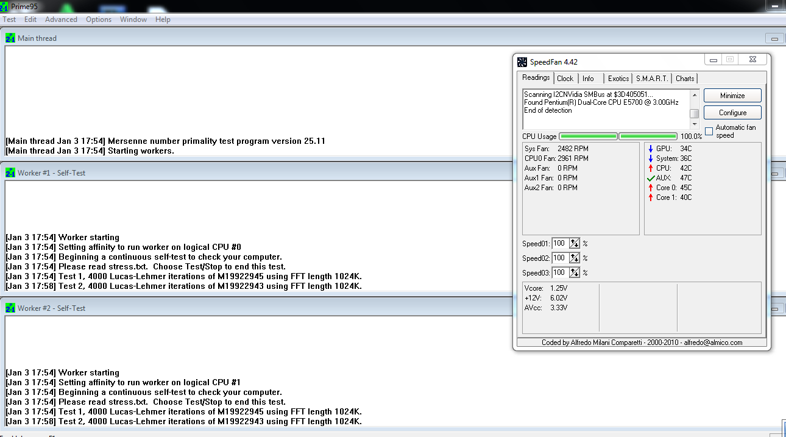Viewport: 786px width, 437px height.
Task: Click Worker #2 'Test 1' M19922945 log line
Action: [x=184, y=411]
